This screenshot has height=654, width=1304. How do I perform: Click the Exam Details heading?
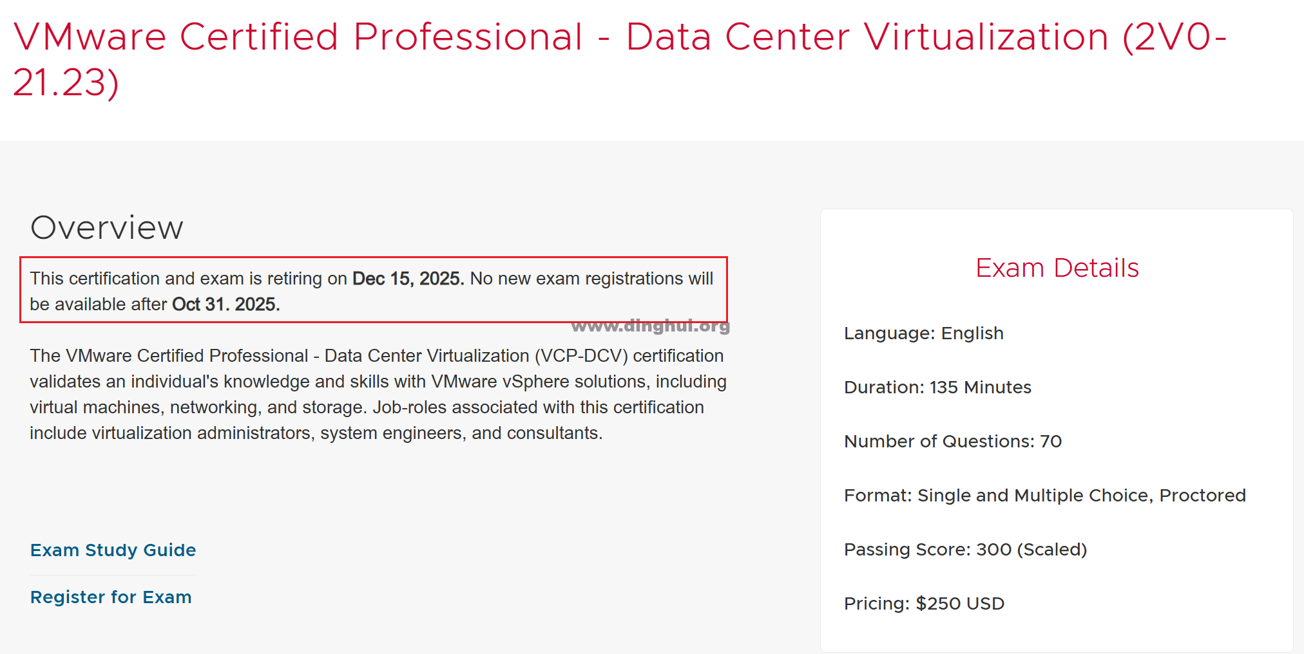[1057, 268]
